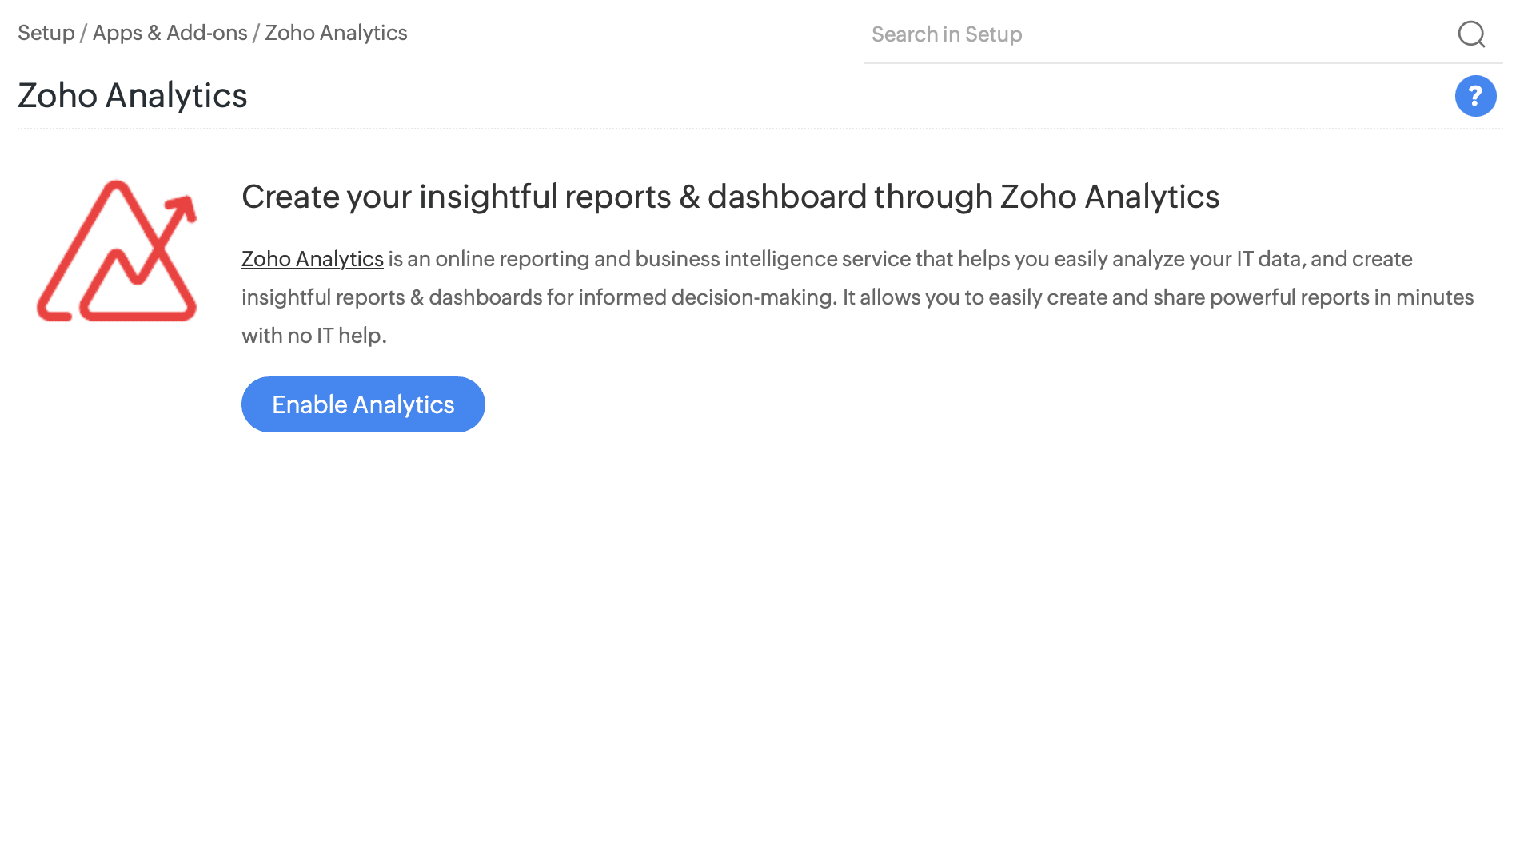Click 'online reporting' in the description
The width and height of the screenshot is (1524, 860).
[x=512, y=259]
